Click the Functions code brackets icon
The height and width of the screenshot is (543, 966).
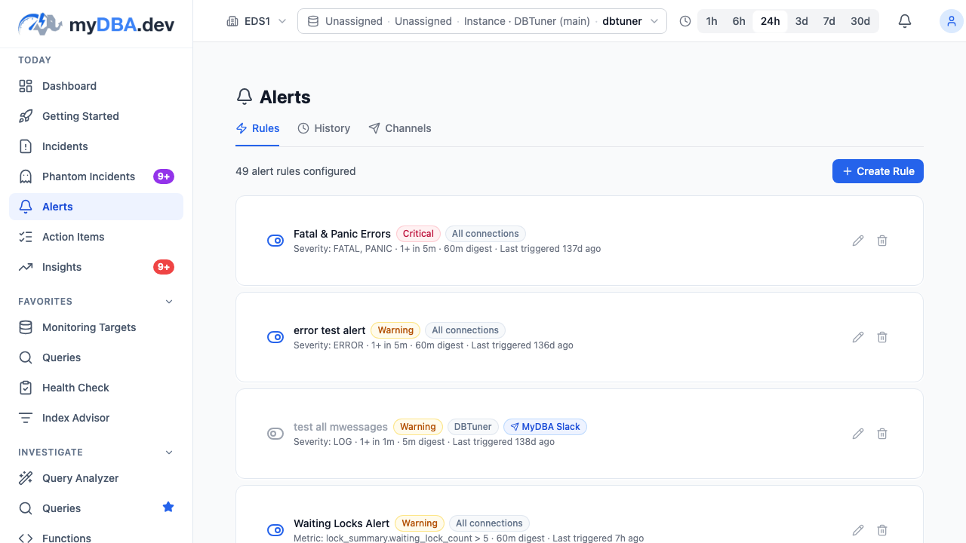[x=26, y=538]
